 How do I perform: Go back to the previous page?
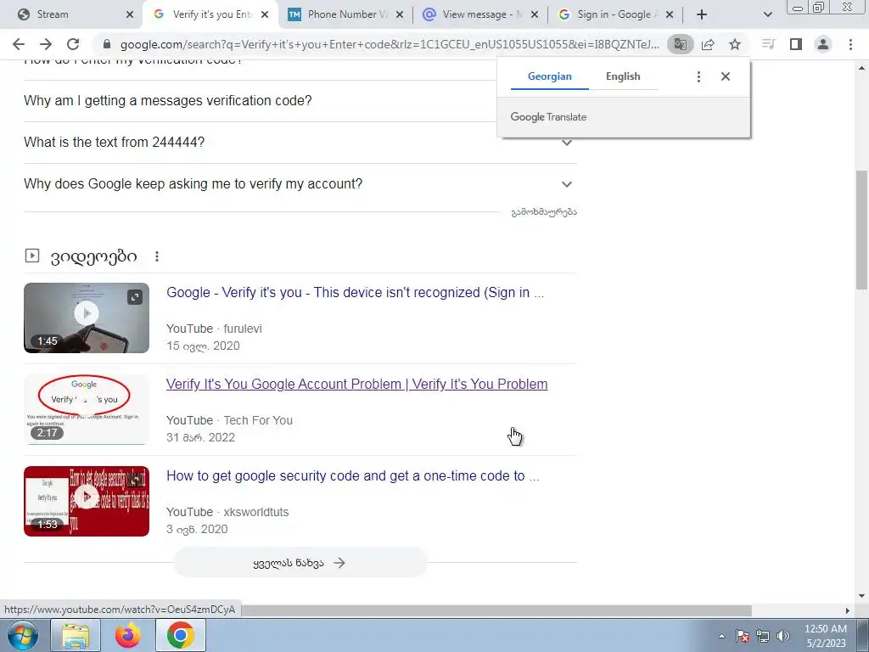[19, 44]
